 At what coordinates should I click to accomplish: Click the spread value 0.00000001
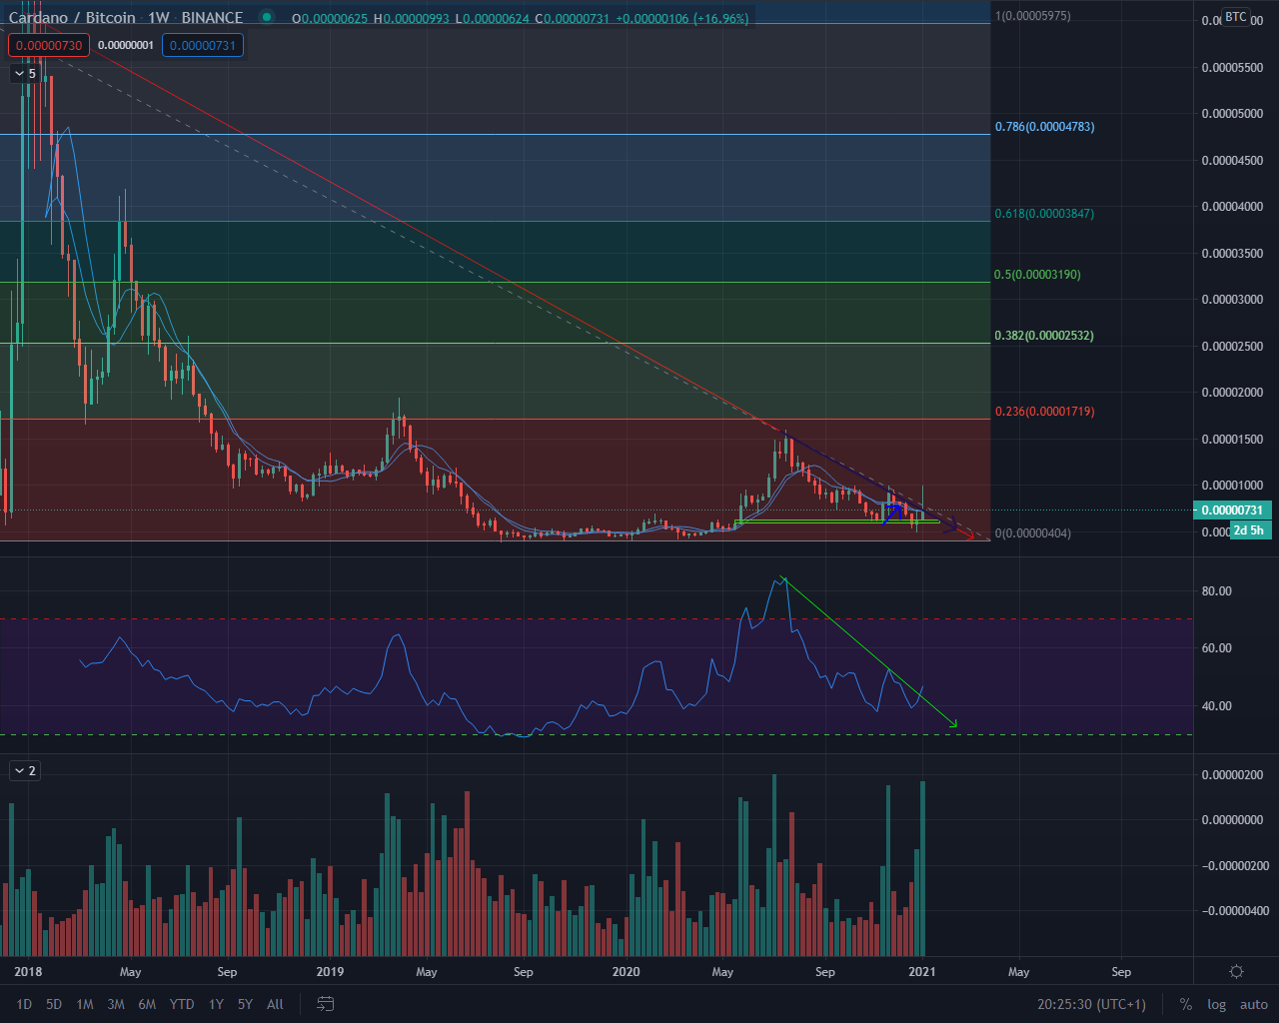pyautogui.click(x=126, y=45)
